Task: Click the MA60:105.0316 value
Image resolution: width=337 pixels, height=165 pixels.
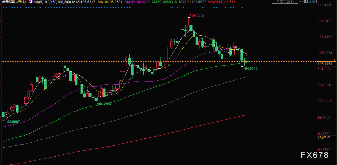Action: coord(164,2)
